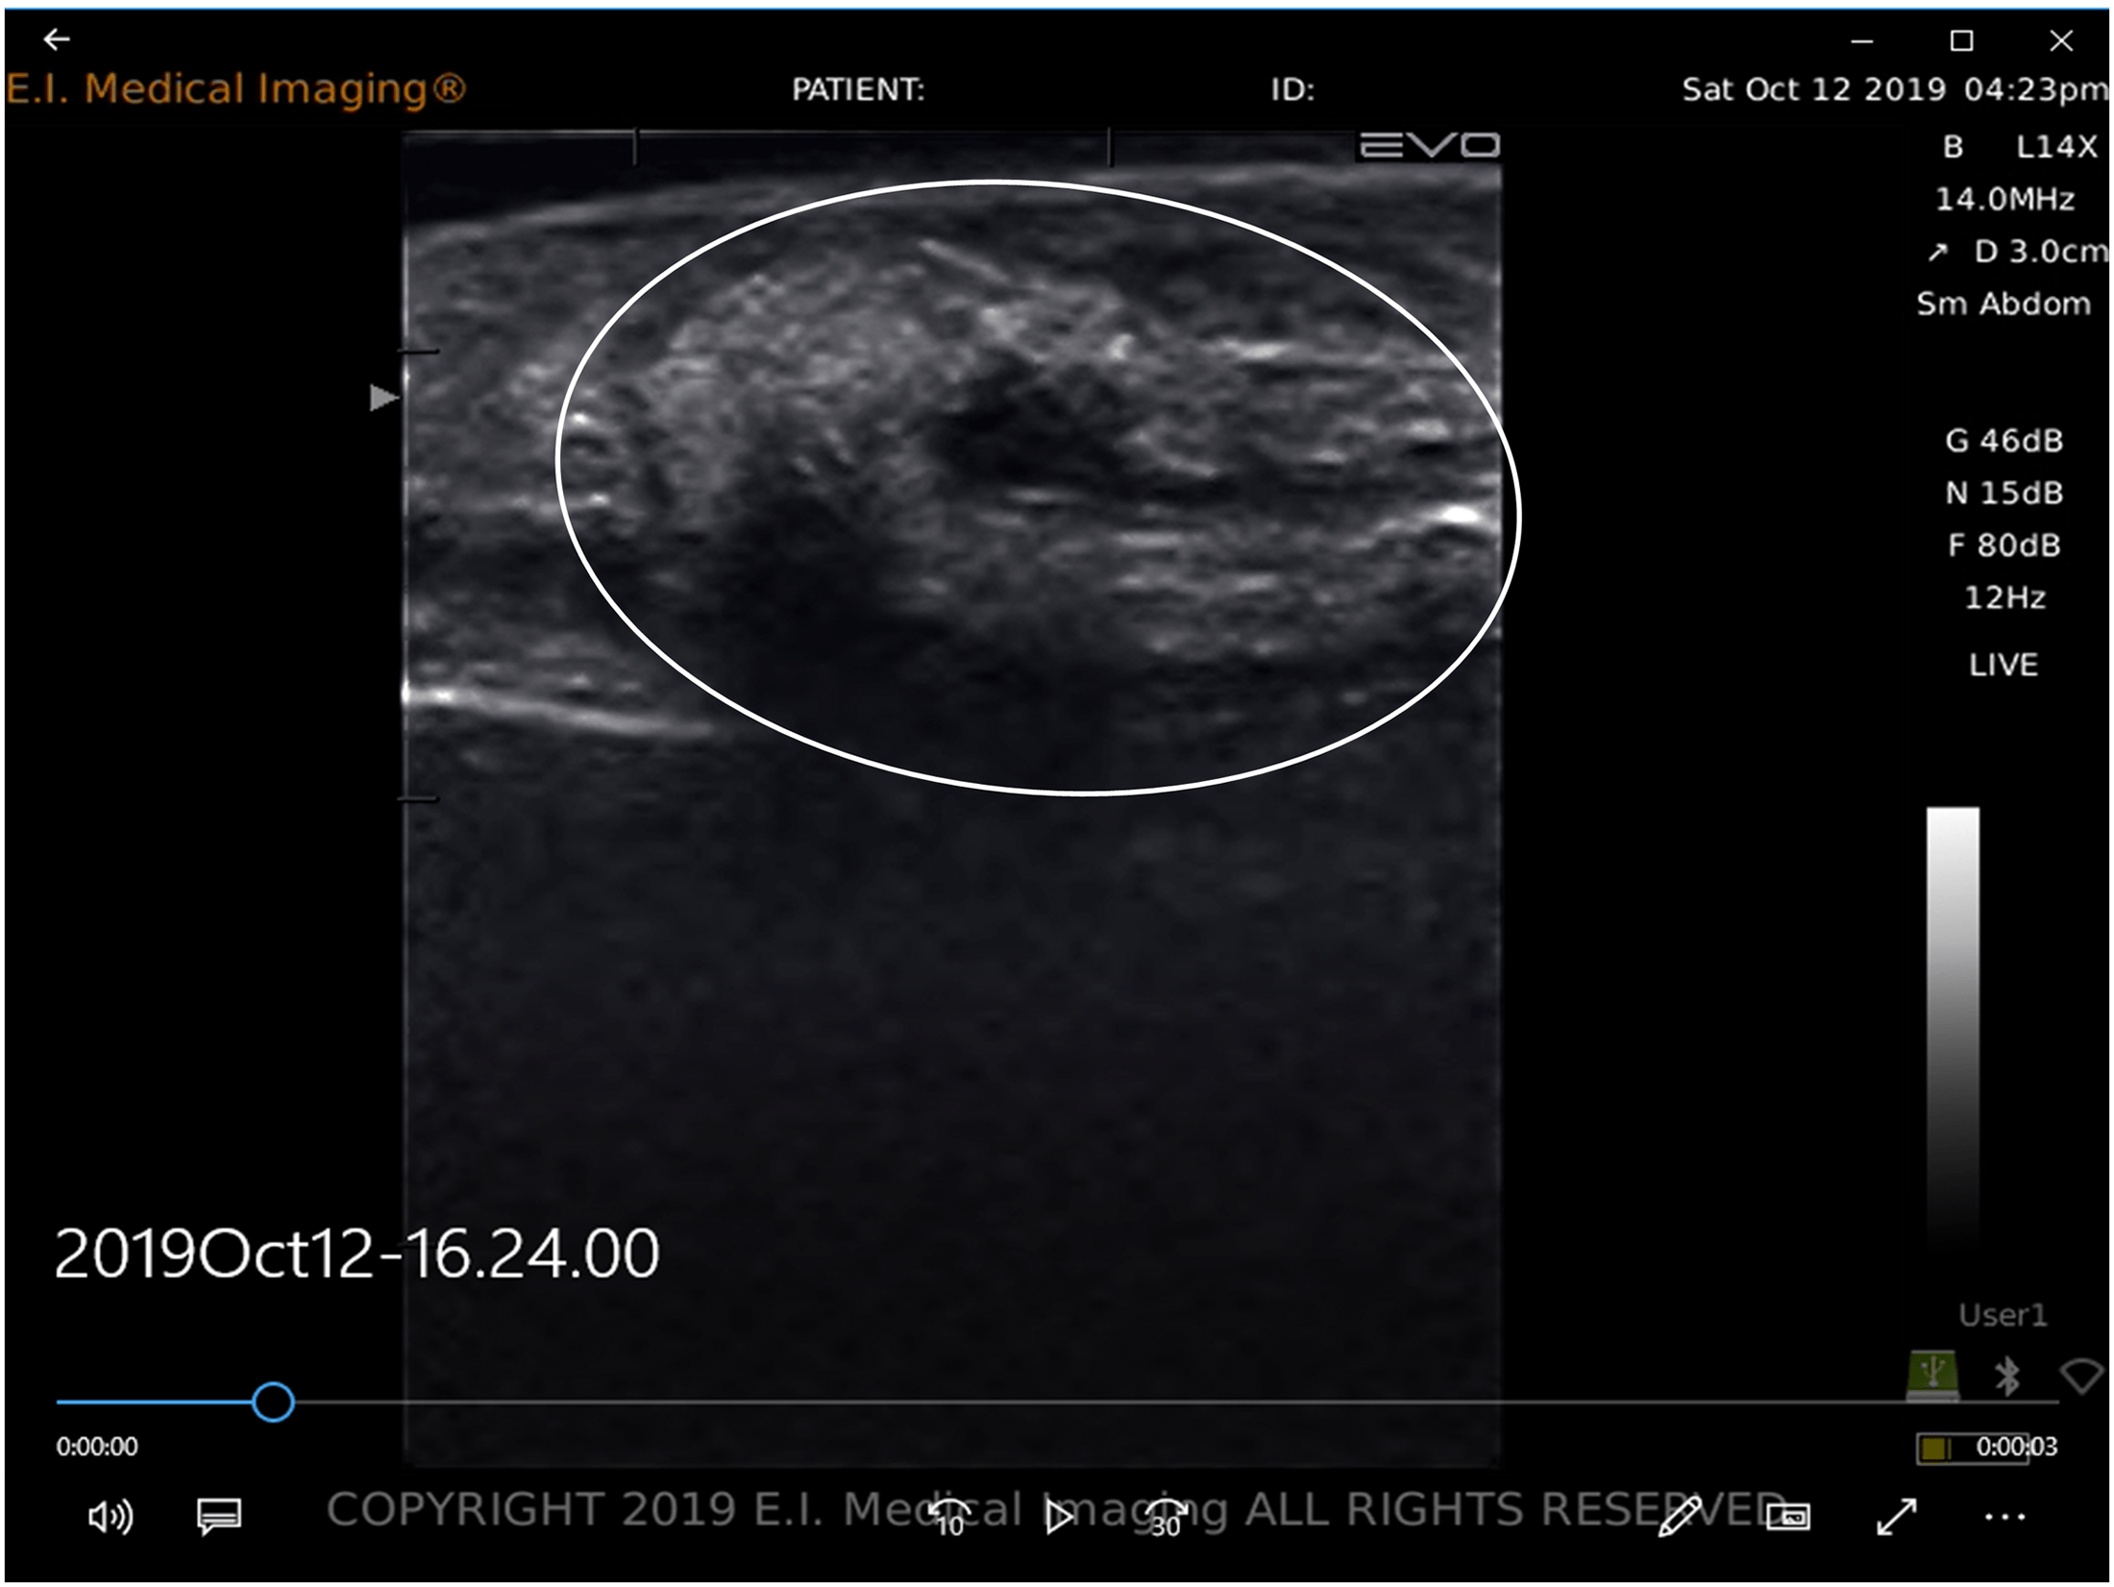Viewport: 2114px width, 1587px height.
Task: Open the subtitles and captions menu
Action: tap(219, 1518)
